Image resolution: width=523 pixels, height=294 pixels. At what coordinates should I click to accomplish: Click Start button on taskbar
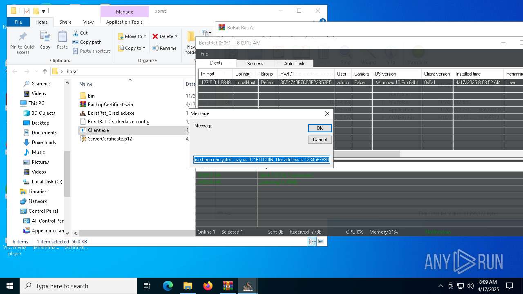pyautogui.click(x=10, y=286)
